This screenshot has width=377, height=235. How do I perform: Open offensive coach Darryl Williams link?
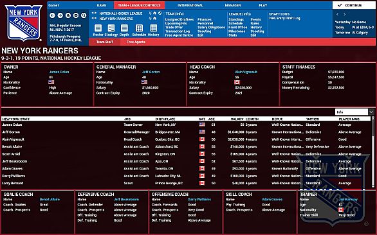(x=199, y=199)
